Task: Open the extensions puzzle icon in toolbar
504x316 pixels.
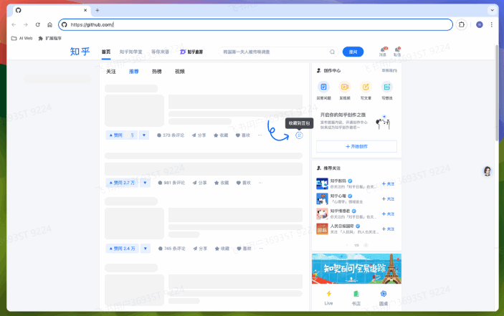Action: point(462,25)
